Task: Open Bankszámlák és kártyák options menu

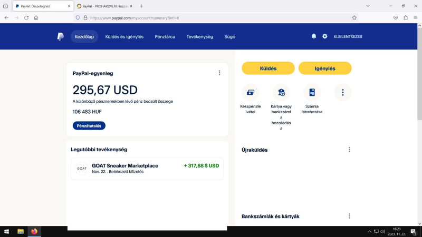Action: click(x=349, y=216)
